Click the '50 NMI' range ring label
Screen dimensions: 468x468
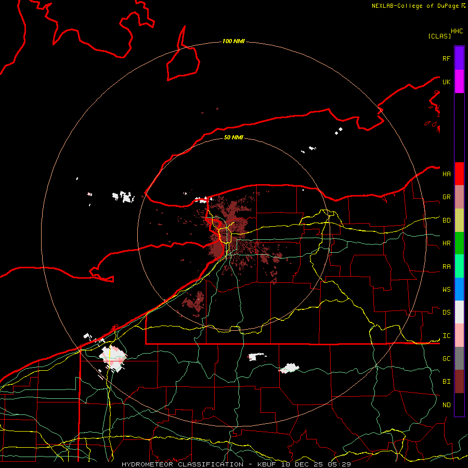[233, 137]
